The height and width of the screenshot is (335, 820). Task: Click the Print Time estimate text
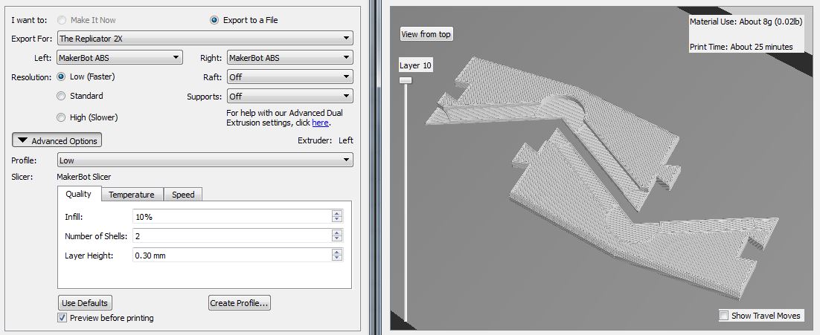pos(741,47)
